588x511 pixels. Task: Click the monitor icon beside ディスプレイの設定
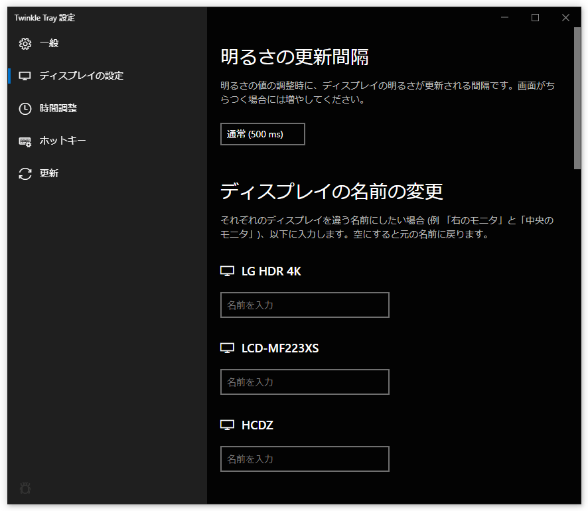point(25,76)
